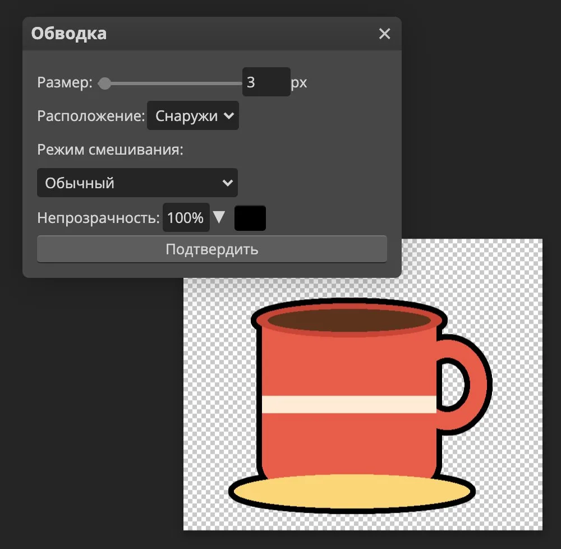561x549 pixels.
Task: Click the Режим смешивания: label
Action: pyautogui.click(x=110, y=150)
